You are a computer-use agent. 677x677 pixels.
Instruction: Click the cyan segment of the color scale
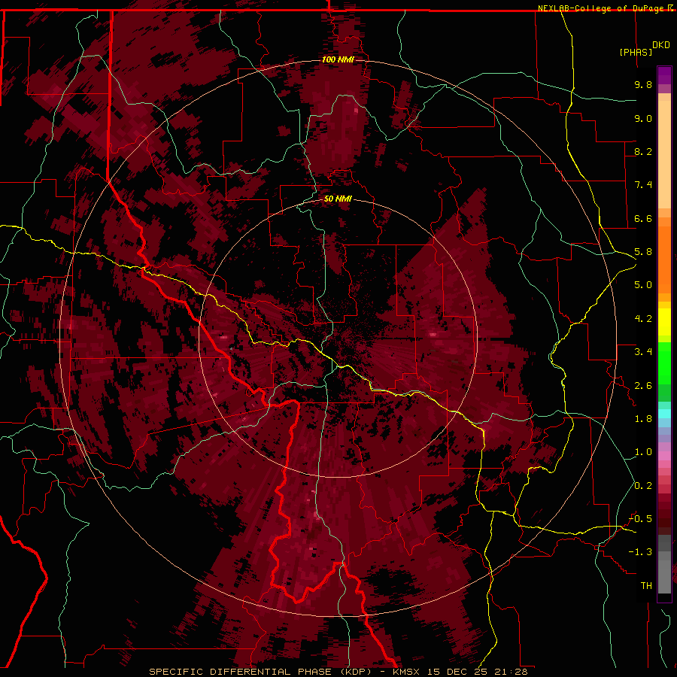coord(664,414)
